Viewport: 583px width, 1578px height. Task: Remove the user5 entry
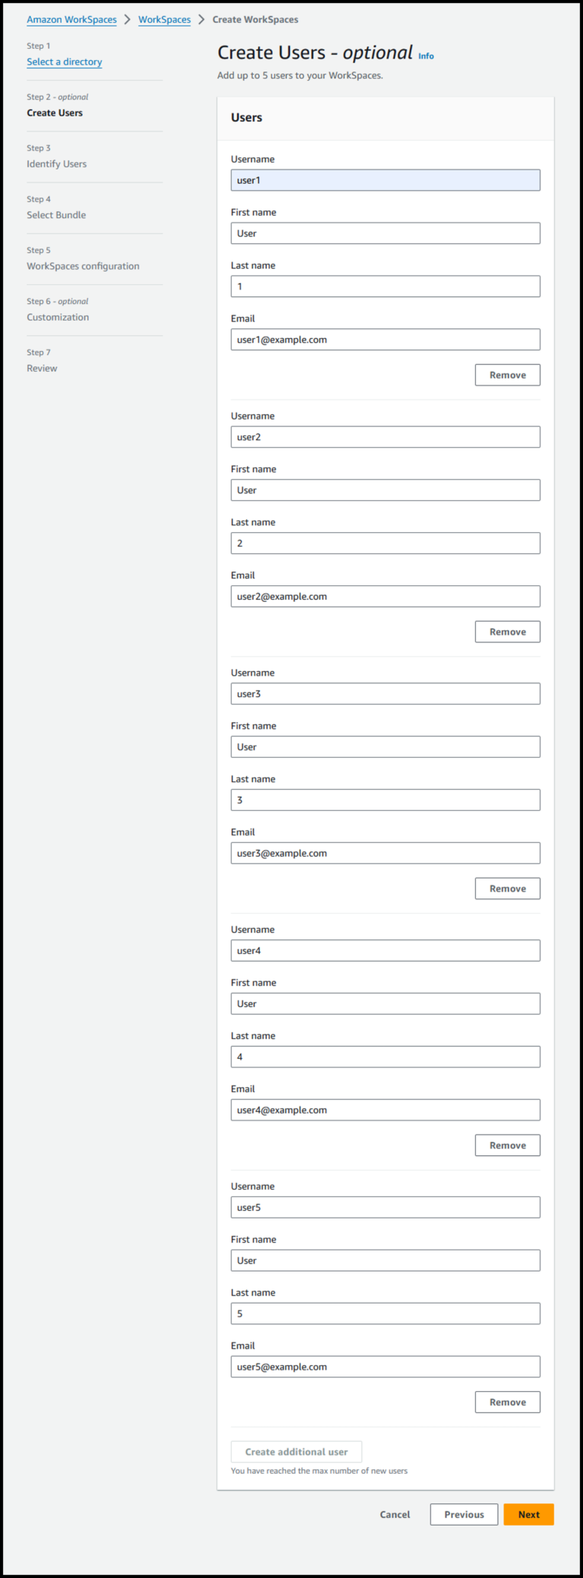(x=507, y=1402)
